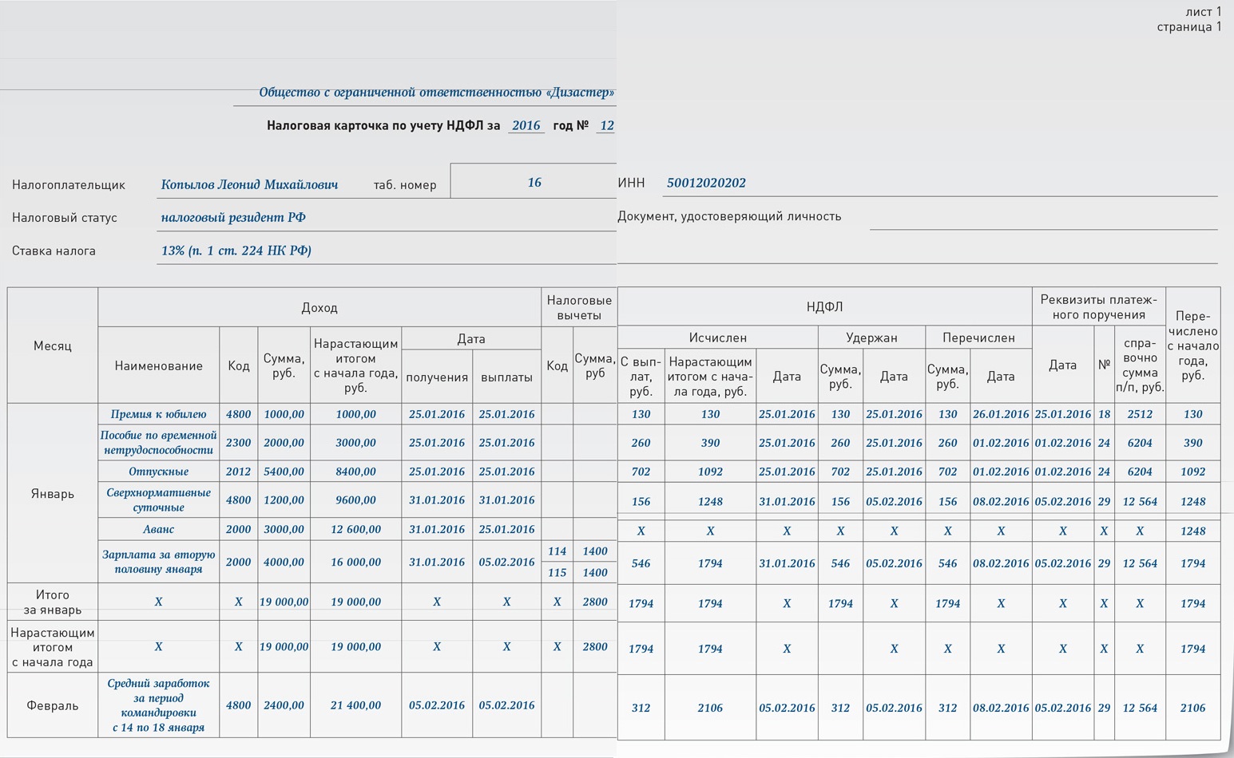Click income code 2012 cell

coord(238,472)
